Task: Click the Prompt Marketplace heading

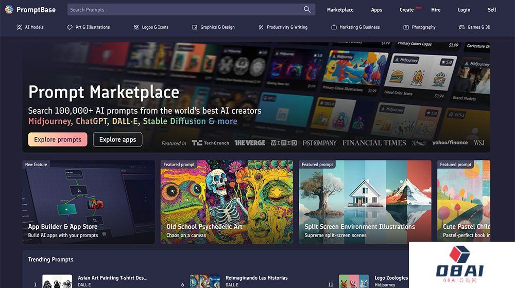Action: [104, 92]
